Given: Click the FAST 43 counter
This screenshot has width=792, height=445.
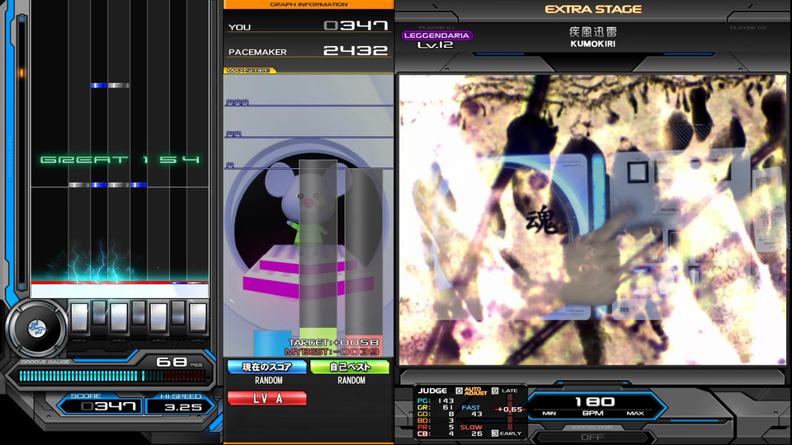Looking at the screenshot, I should [472, 410].
